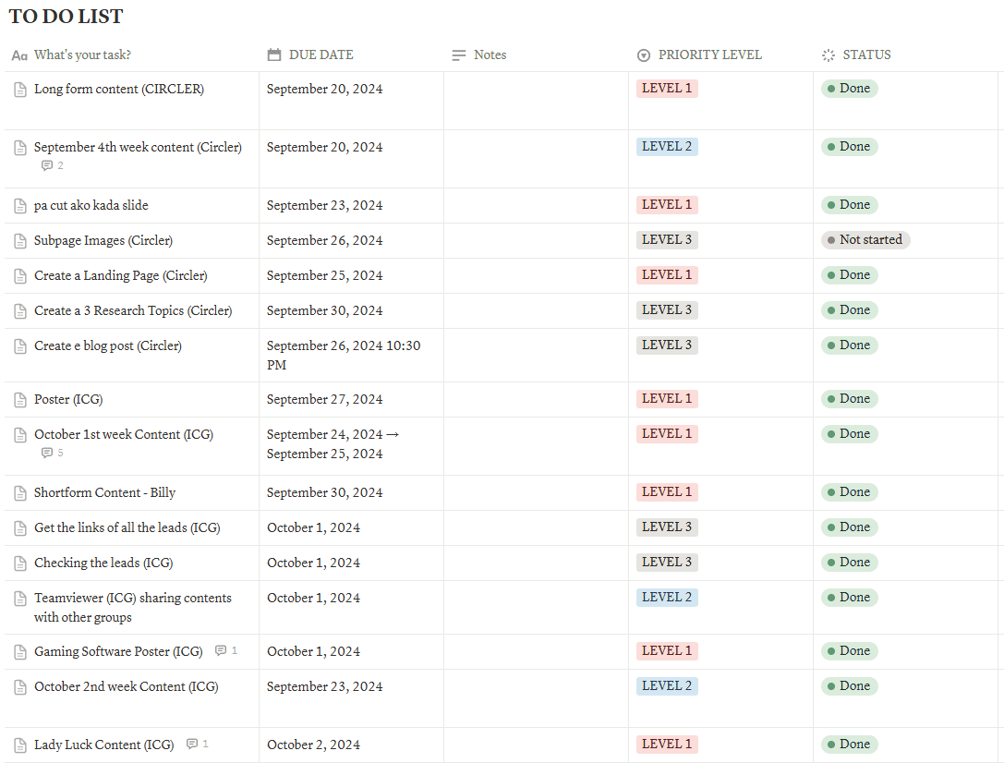Click LEVEL 3 tag for Create e blog post
Viewport: 1004px width, 763px height.
[x=667, y=345]
